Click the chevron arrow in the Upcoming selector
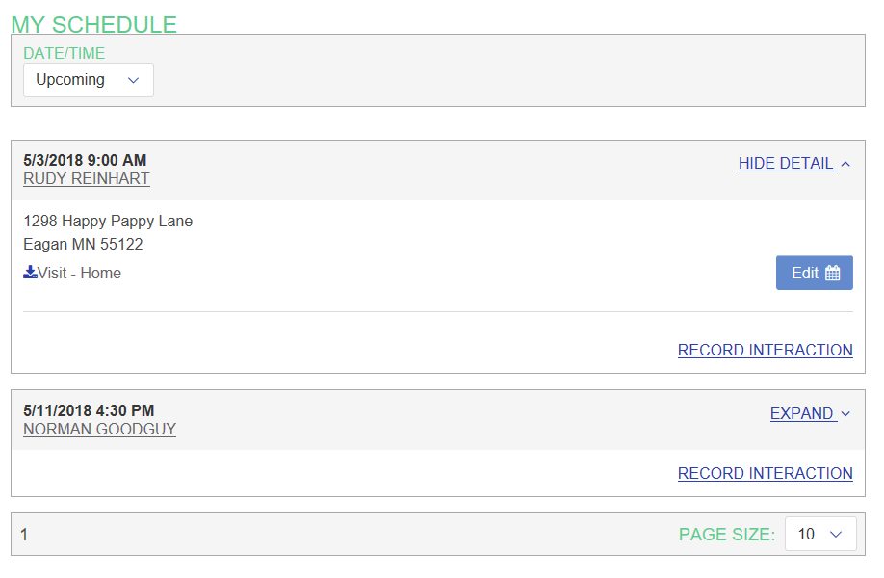Screen dimensions: 884x578 click(x=134, y=80)
